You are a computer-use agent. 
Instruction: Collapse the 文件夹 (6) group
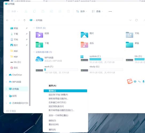point(34,28)
